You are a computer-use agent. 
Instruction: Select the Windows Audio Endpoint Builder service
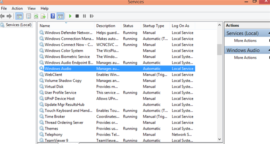[69, 63]
